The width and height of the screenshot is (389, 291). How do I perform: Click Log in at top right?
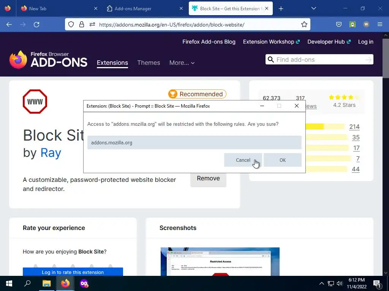pyautogui.click(x=366, y=42)
